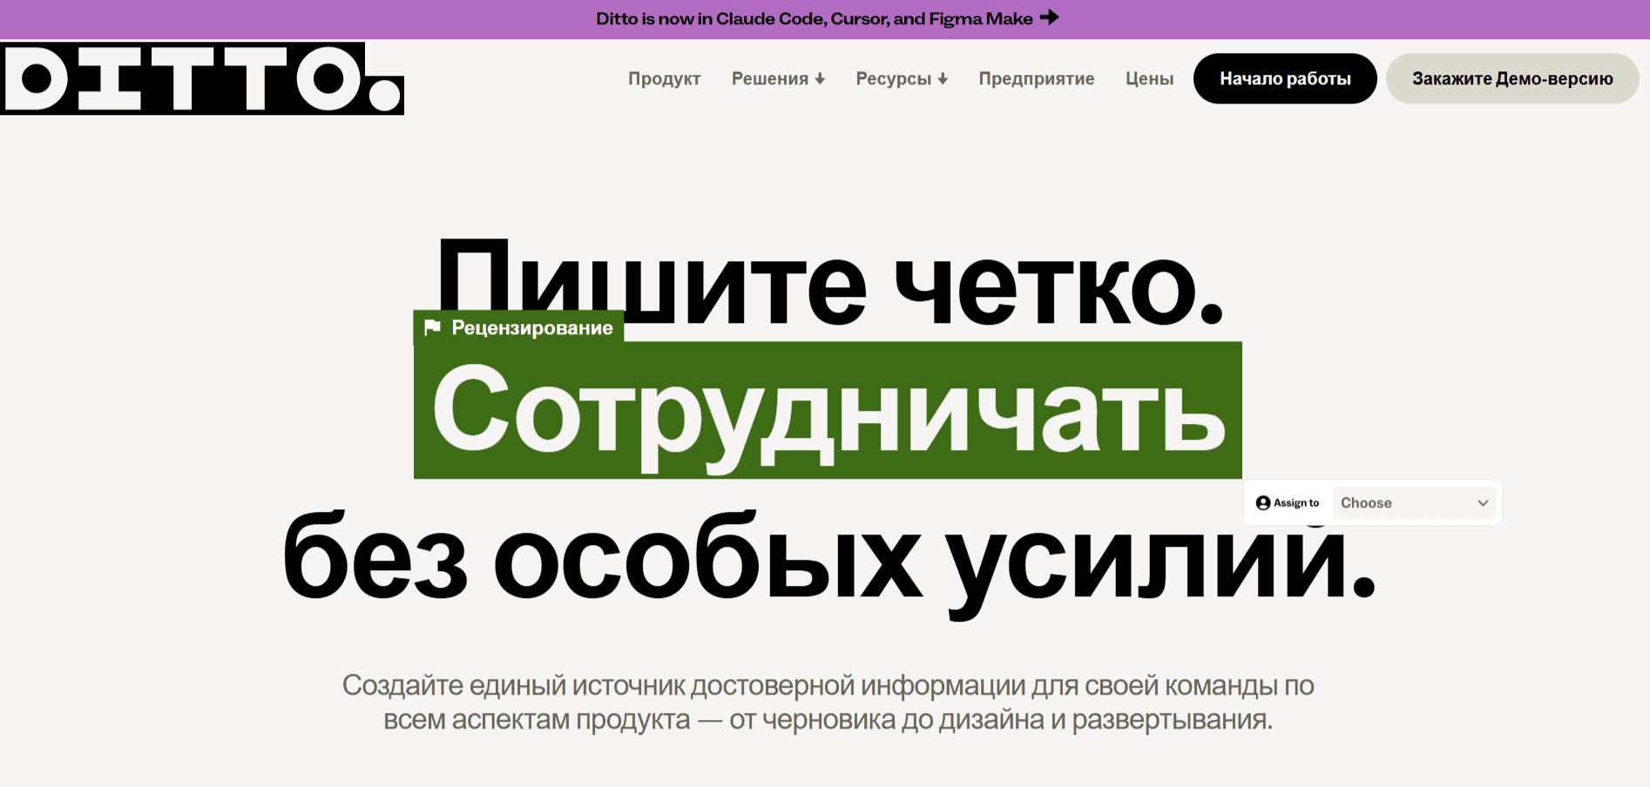This screenshot has width=1650, height=787.
Task: Open the Ditto is now in Claude Code announcement
Action: [814, 18]
